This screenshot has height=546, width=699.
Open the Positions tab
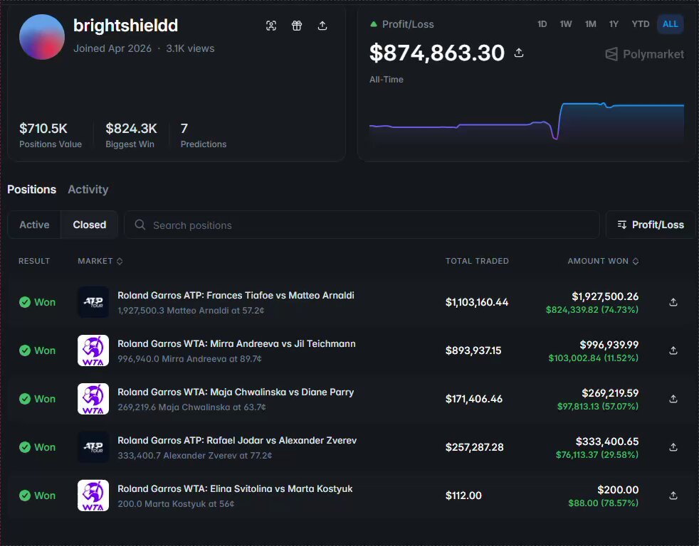[31, 189]
